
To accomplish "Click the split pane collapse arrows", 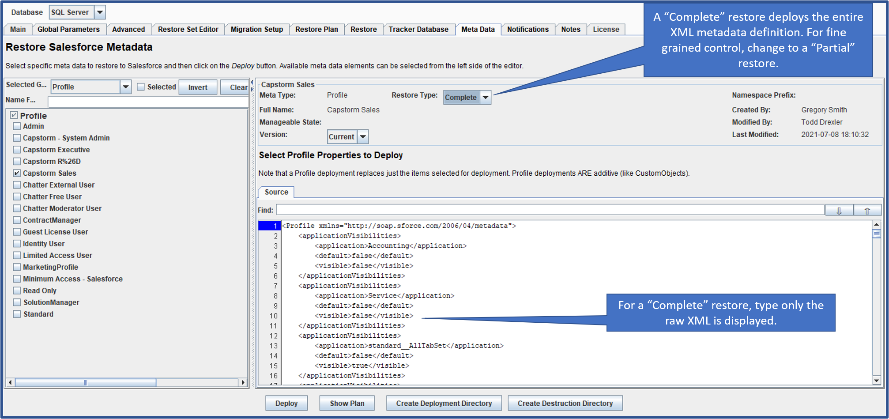I will pos(252,86).
